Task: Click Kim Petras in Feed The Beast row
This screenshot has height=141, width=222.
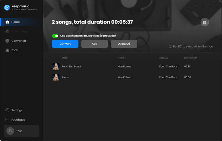Action: click(x=124, y=67)
